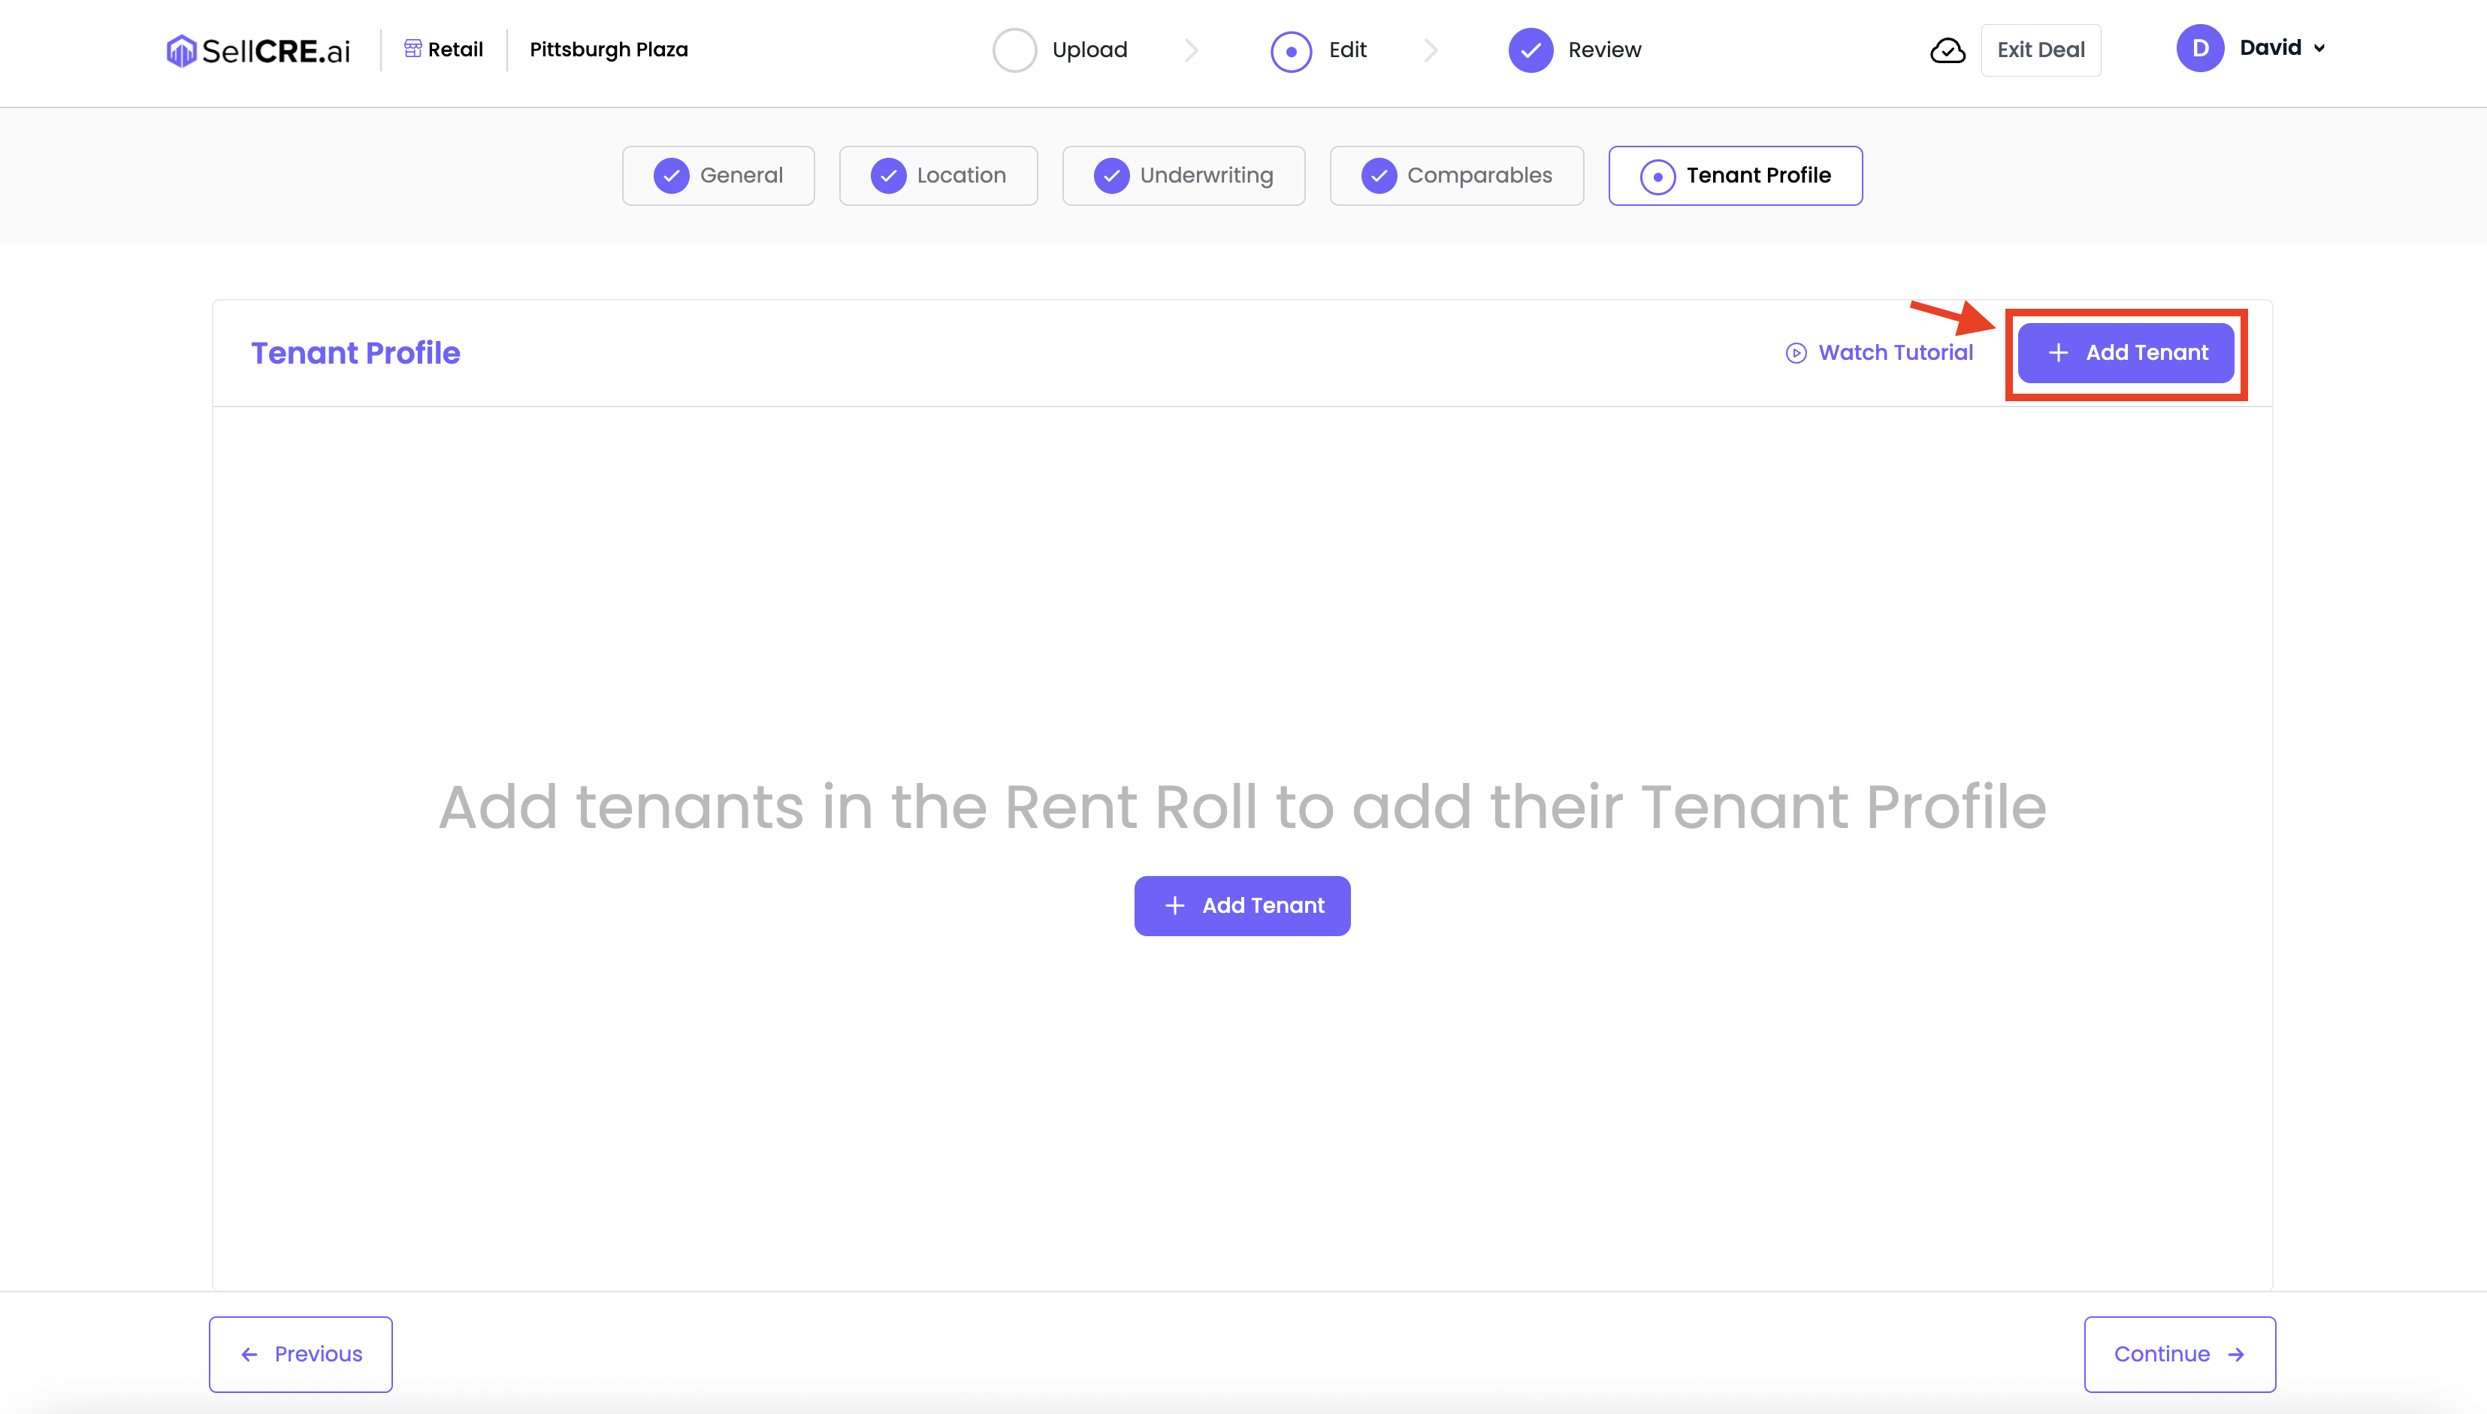Viewport: 2487px width, 1414px height.
Task: Click the chevron between Upload and Edit
Action: [x=1192, y=50]
